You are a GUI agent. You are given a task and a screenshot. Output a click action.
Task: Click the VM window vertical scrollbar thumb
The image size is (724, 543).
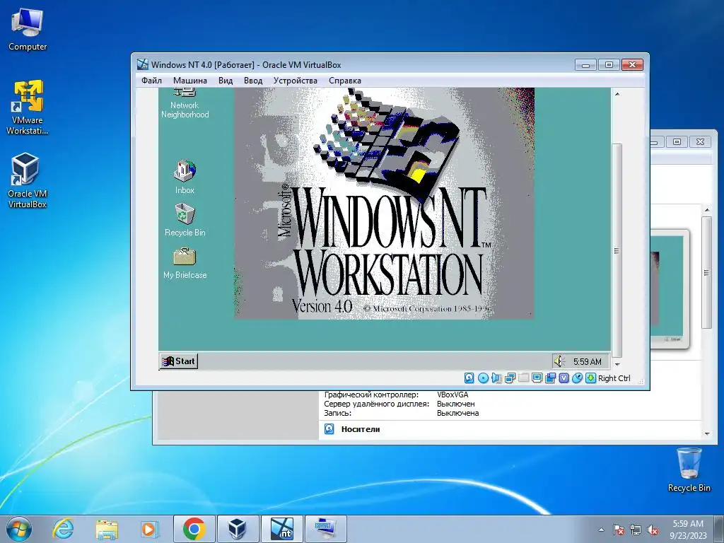coord(617,250)
